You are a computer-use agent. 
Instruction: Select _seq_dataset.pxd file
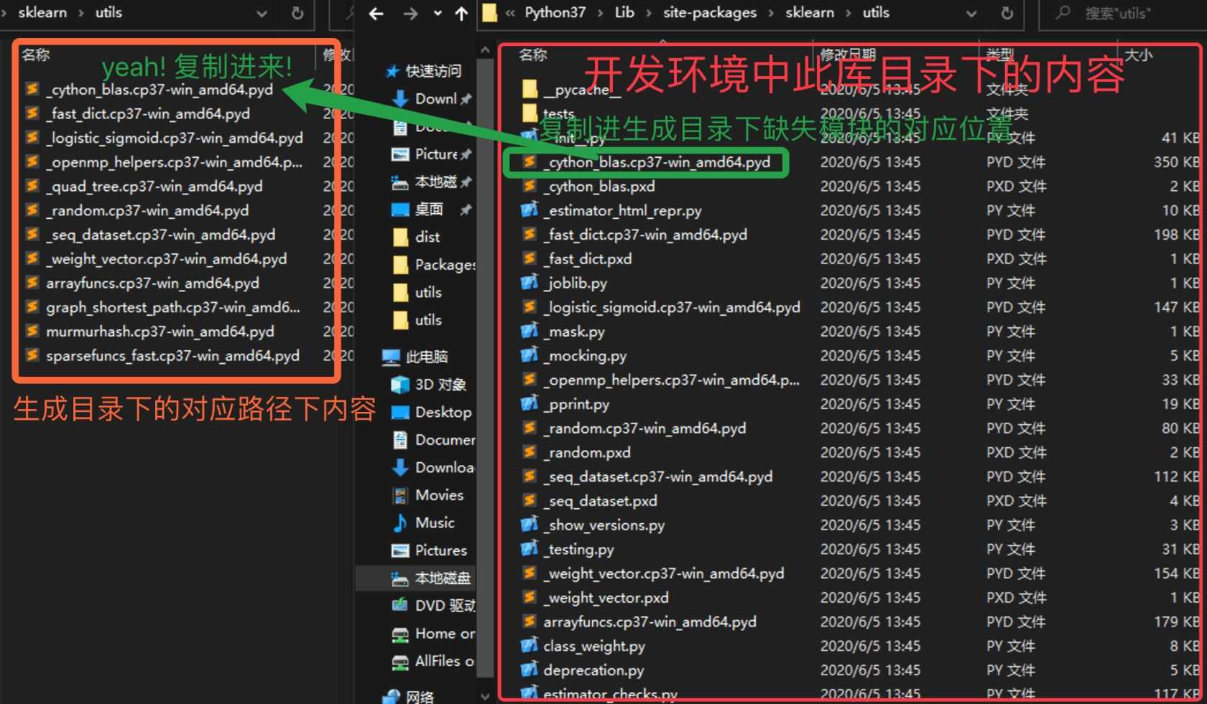(600, 500)
